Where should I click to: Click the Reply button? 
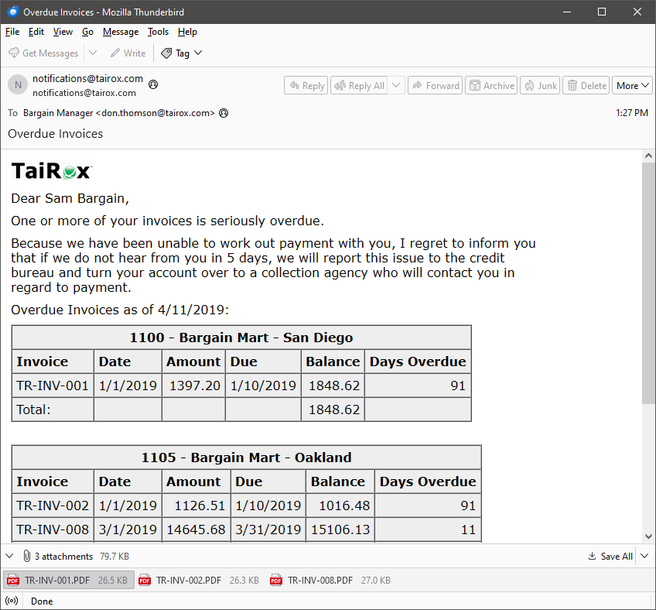(306, 85)
